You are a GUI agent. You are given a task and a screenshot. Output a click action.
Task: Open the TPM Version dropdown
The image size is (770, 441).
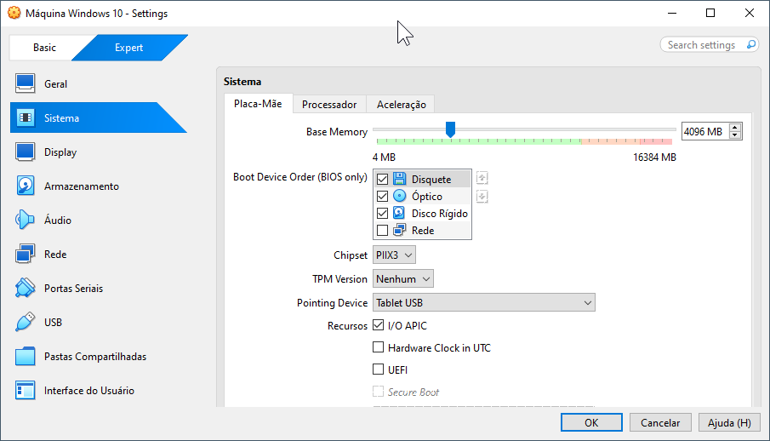pyautogui.click(x=403, y=279)
